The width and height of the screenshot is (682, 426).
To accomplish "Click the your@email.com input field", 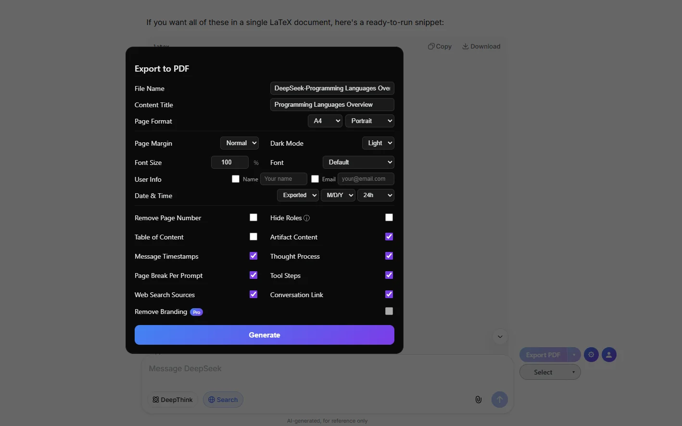I will pos(366,179).
